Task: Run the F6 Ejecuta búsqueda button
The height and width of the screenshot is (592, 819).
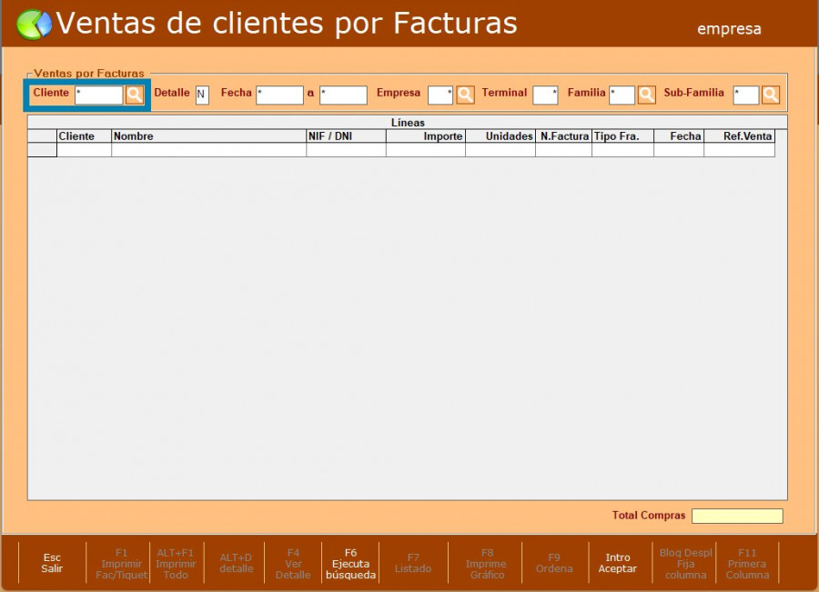Action: [350, 563]
